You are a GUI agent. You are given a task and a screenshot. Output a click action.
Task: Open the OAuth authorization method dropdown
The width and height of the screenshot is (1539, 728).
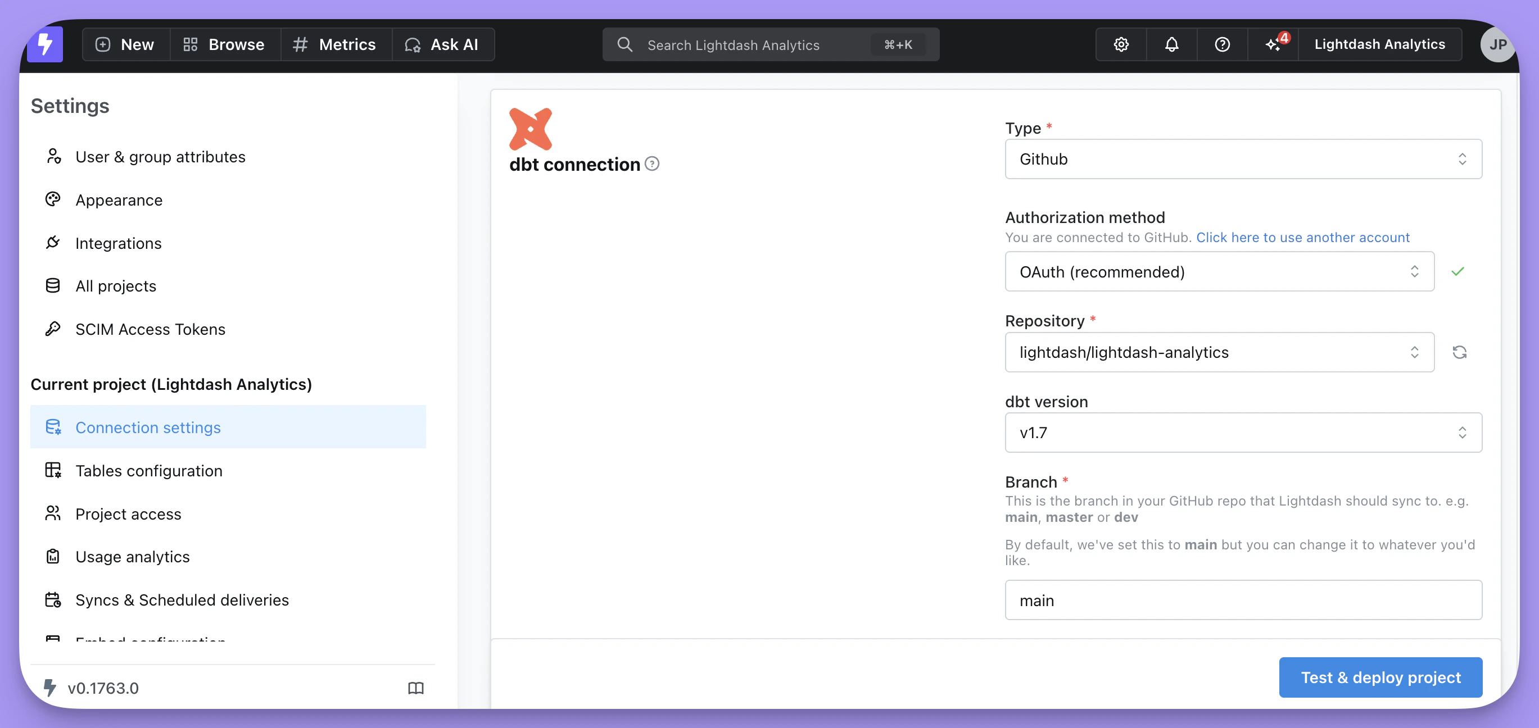(1219, 272)
